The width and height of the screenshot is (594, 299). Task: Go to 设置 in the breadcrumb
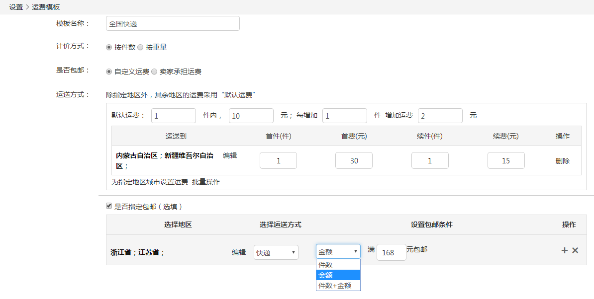[16, 7]
